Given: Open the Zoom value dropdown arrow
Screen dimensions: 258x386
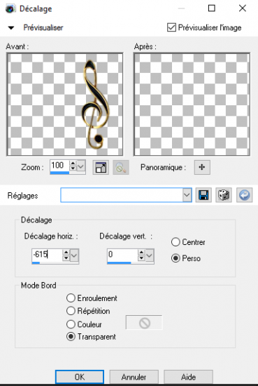Looking at the screenshot, I should [x=81, y=166].
